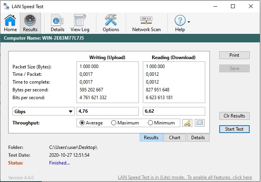The height and width of the screenshot is (182, 261).
Task: Click the Reading (Download) column header
Action: click(174, 58)
